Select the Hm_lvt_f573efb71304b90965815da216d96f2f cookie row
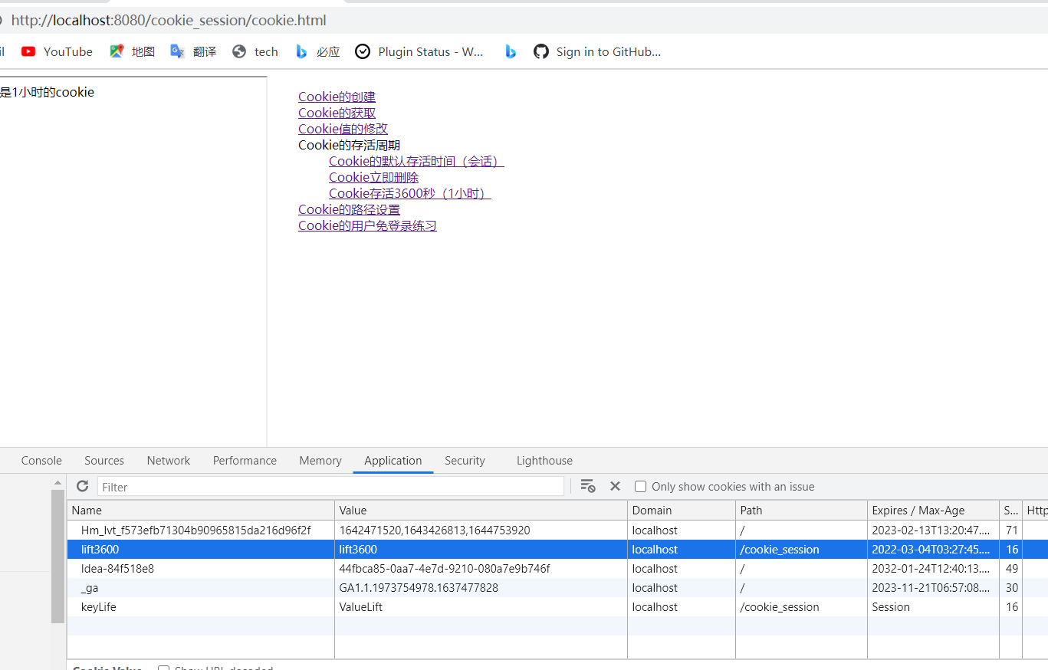This screenshot has width=1048, height=670. [x=557, y=530]
